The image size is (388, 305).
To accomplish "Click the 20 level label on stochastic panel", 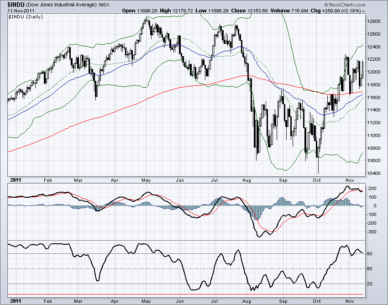I will click(370, 284).
